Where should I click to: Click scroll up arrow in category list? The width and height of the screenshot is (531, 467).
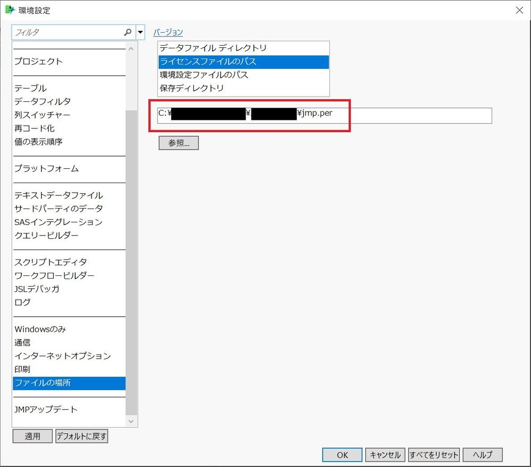point(131,49)
